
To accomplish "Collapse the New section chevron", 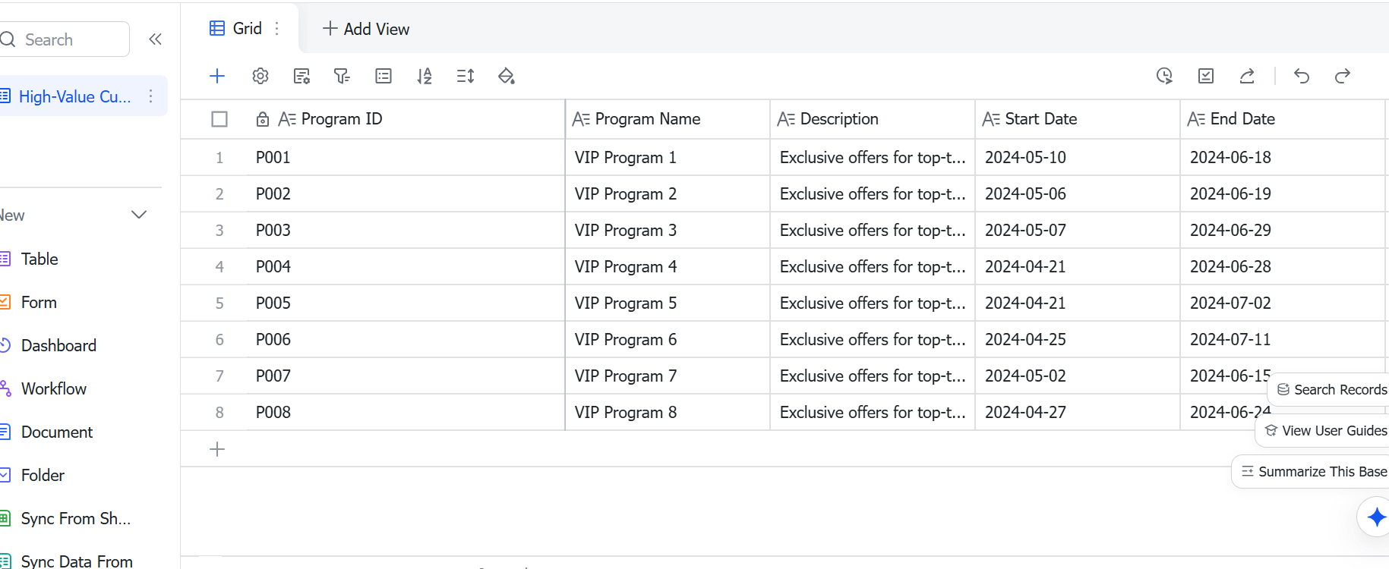I will [139, 215].
